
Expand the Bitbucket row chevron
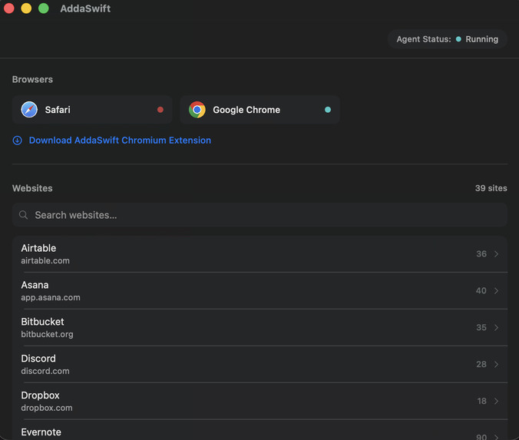(496, 327)
